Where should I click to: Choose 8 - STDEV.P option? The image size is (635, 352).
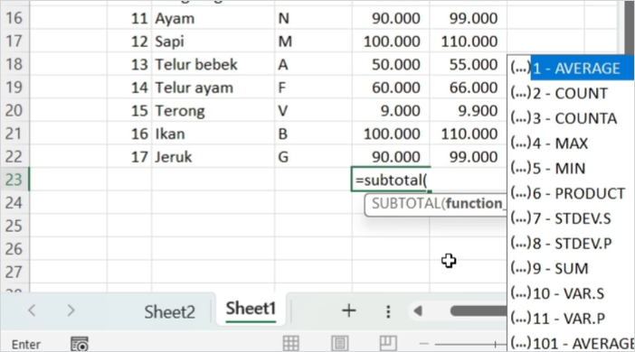(x=571, y=244)
